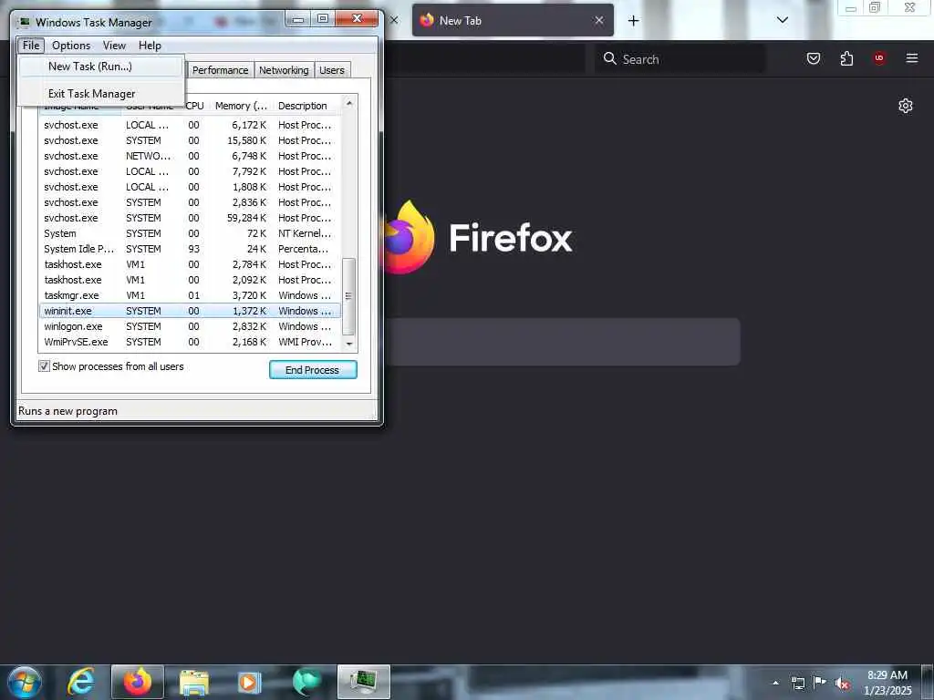Image resolution: width=934 pixels, height=700 pixels.
Task: Open the clock showing 8:29 AM
Action: (887, 683)
